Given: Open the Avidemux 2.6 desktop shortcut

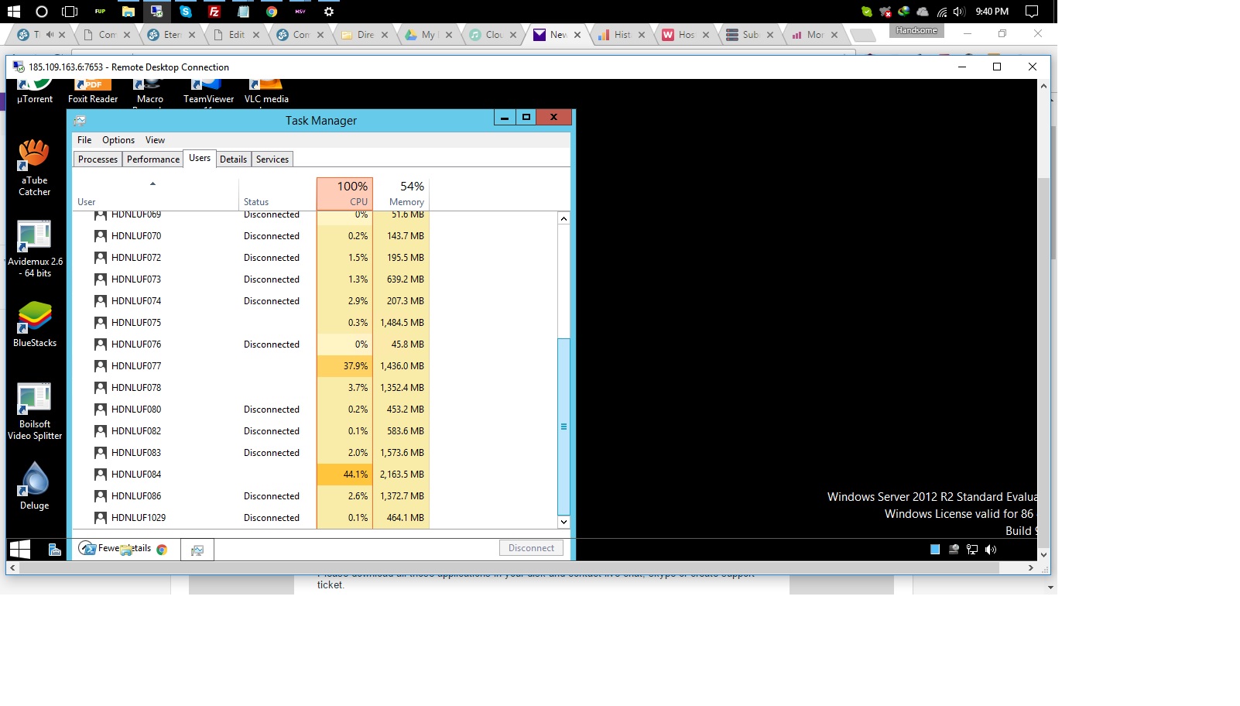Looking at the screenshot, I should coord(34,247).
